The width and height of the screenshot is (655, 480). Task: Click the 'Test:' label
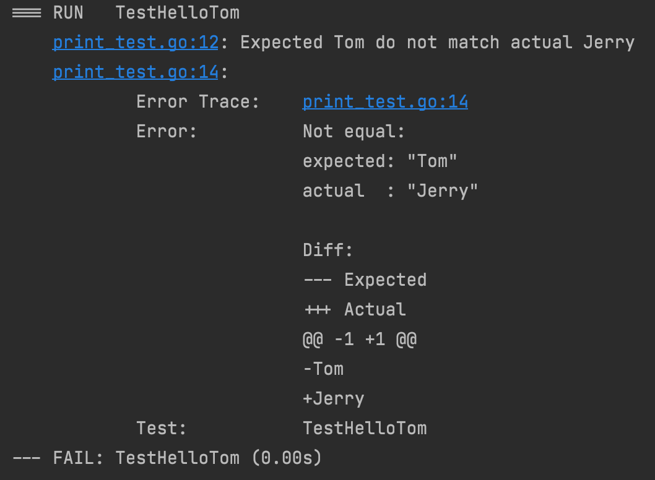click(161, 428)
